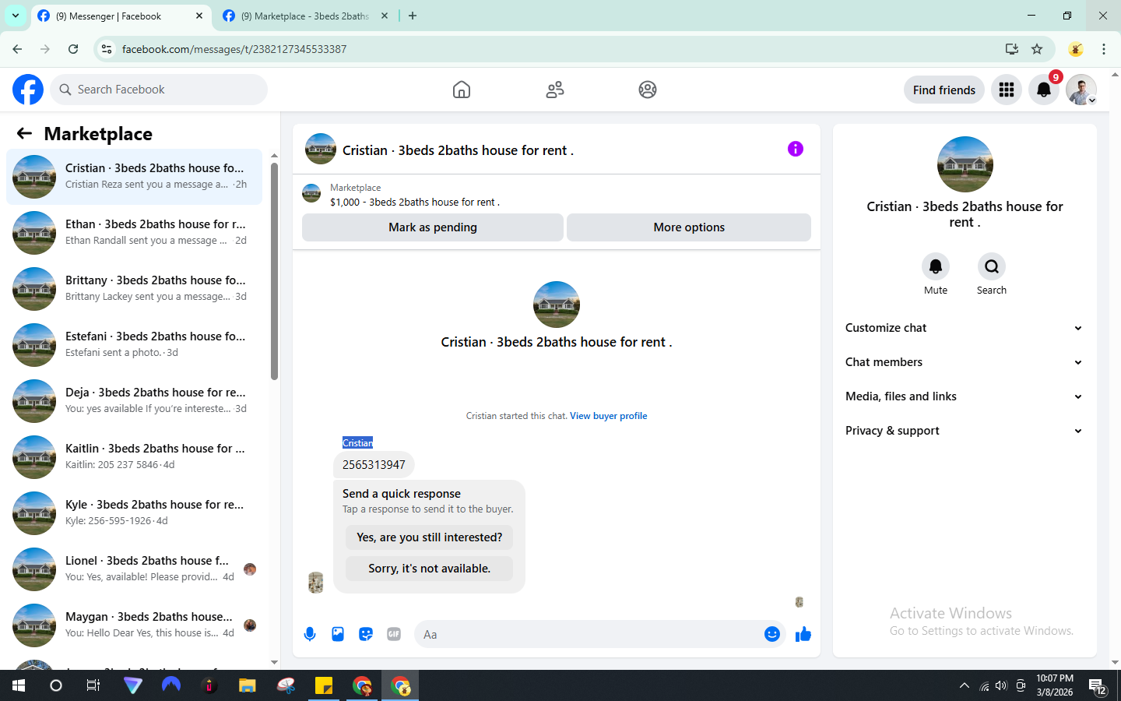Open Windows Start menu
Viewport: 1121px width, 701px height.
19,685
